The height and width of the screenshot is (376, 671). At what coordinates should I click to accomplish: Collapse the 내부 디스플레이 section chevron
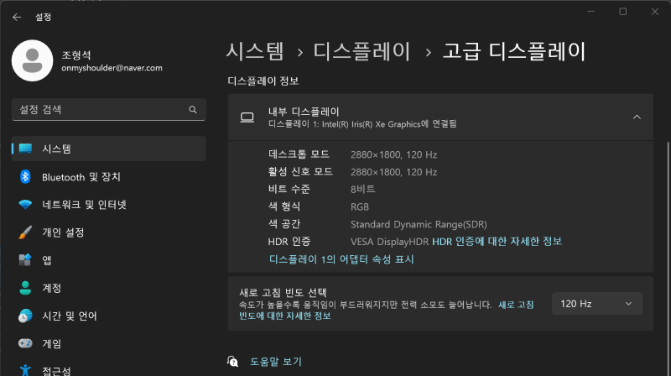tap(637, 117)
